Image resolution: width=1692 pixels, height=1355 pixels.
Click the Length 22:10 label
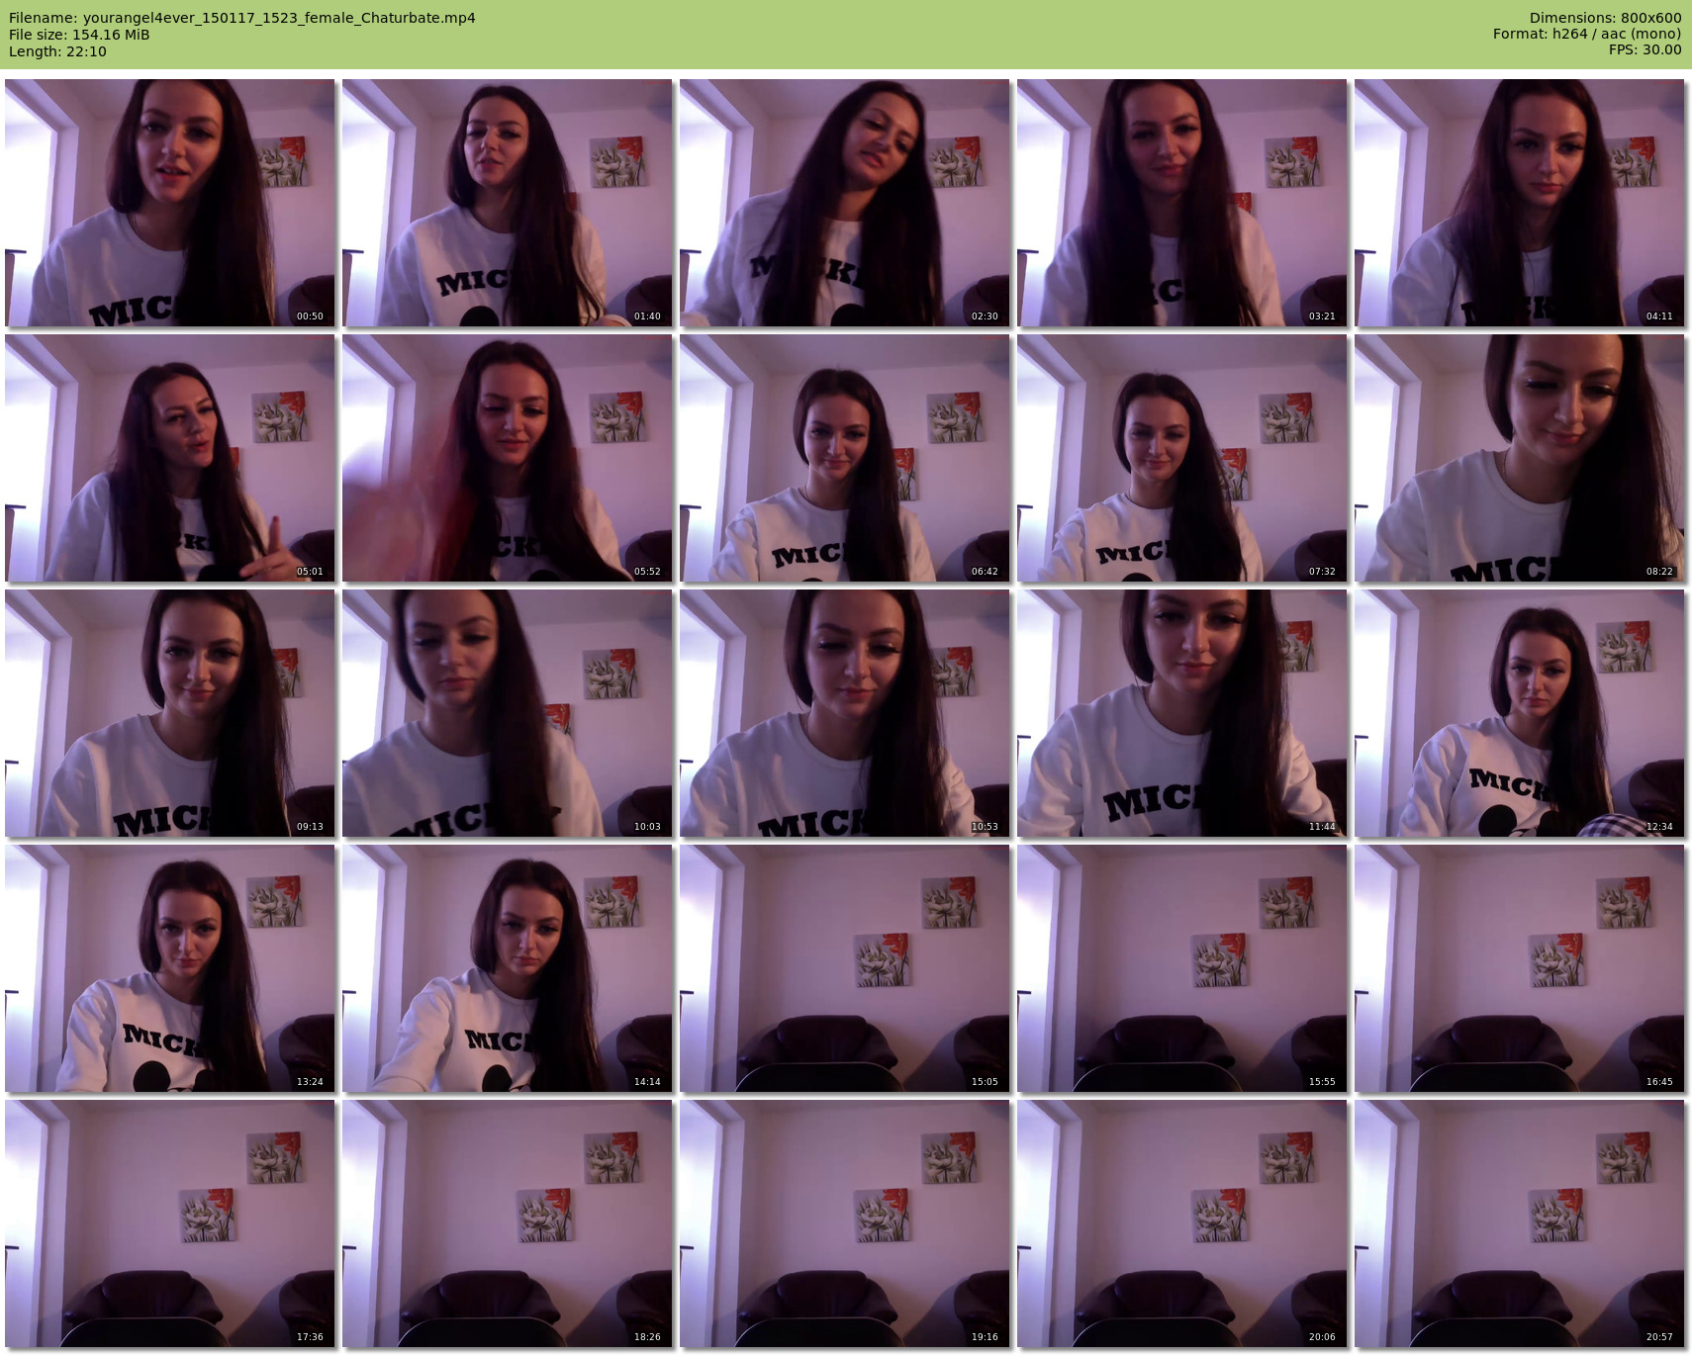click(57, 51)
